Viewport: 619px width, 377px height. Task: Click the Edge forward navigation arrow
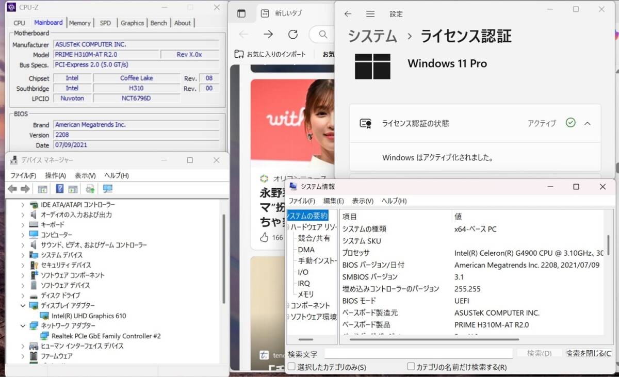[x=268, y=34]
